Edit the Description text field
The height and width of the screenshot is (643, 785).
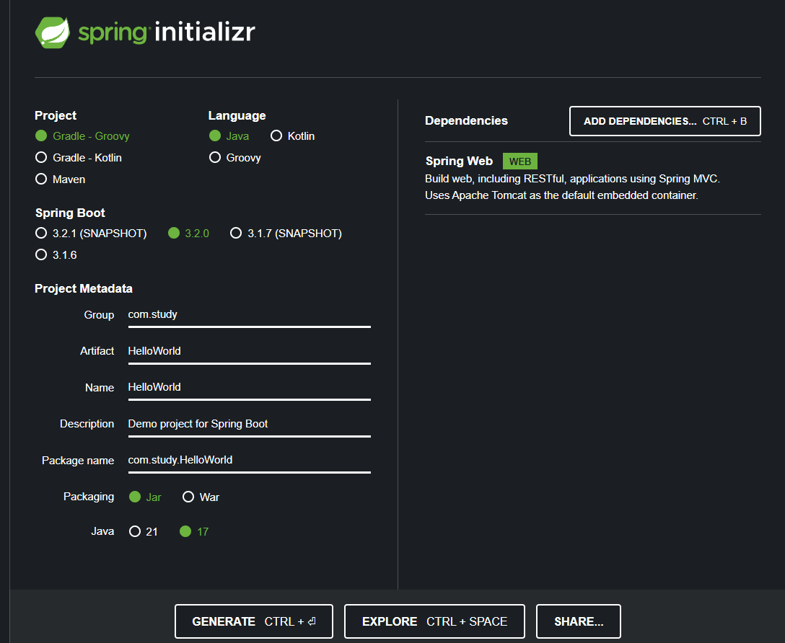tap(250, 425)
